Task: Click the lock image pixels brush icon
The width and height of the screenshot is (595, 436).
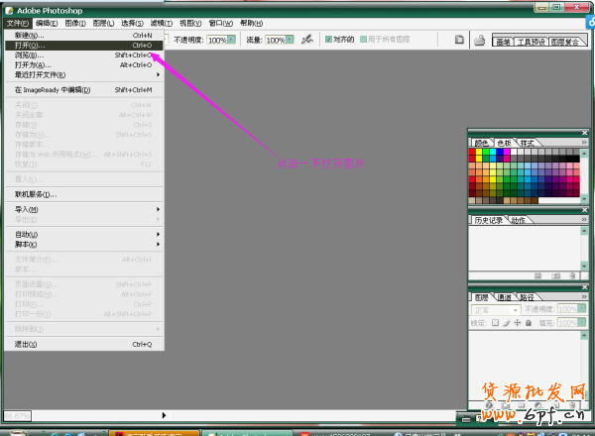Action: click(506, 323)
